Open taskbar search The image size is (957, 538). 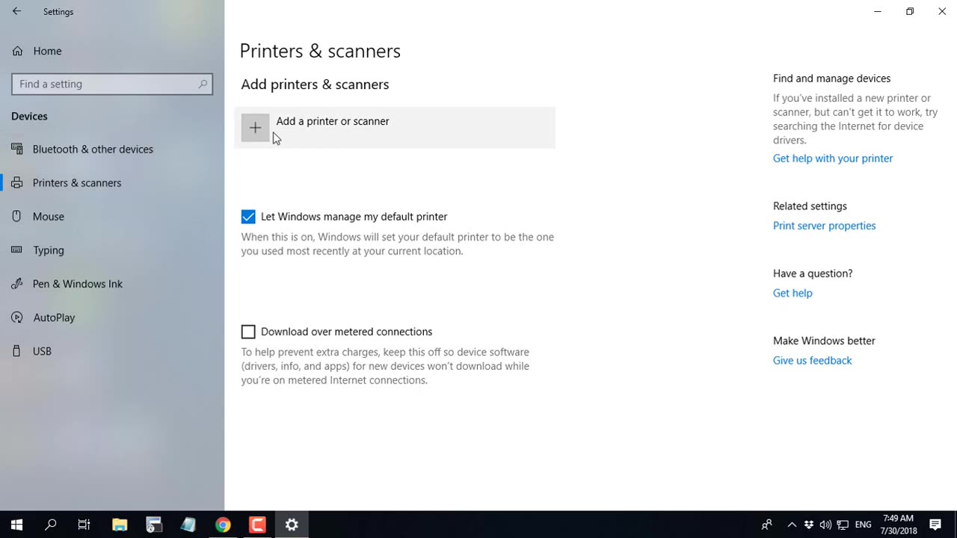[51, 525]
